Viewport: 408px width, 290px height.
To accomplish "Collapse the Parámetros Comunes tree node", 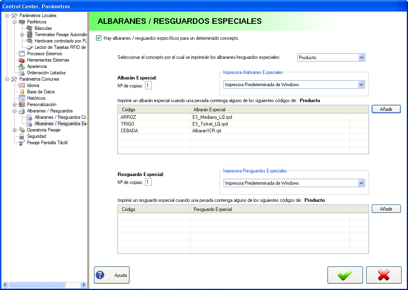I will coord(7,79).
